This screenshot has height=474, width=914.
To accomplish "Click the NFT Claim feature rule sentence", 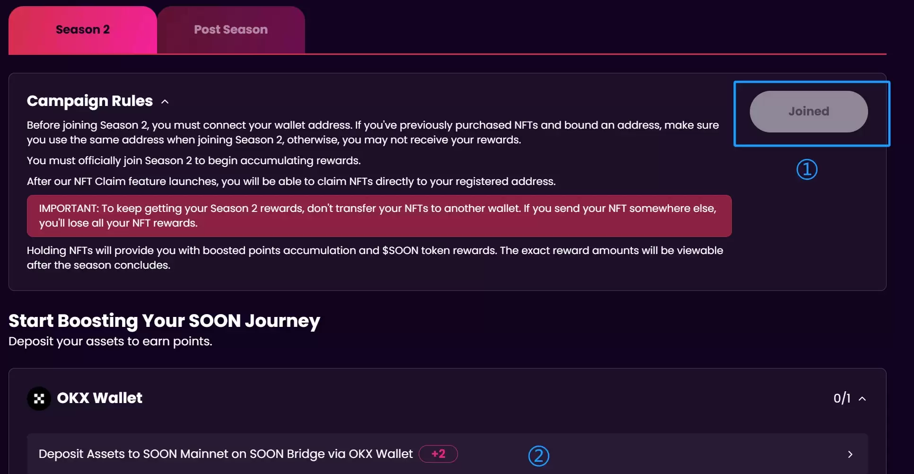I will [x=291, y=181].
